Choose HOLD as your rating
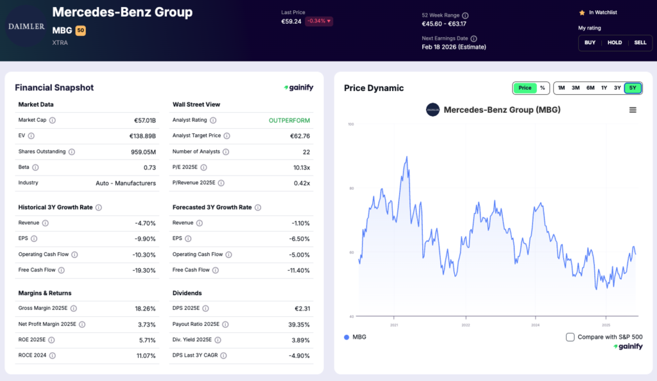Screen dimensions: 657x381 point(615,42)
